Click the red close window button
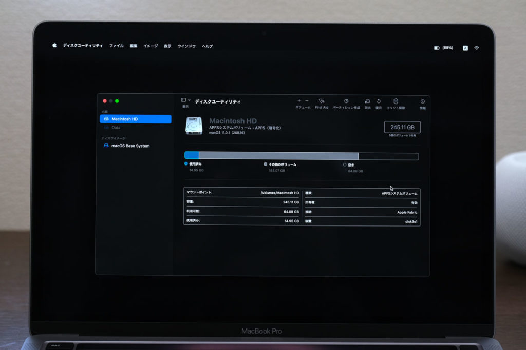This screenshot has width=526, height=350. pyautogui.click(x=105, y=101)
